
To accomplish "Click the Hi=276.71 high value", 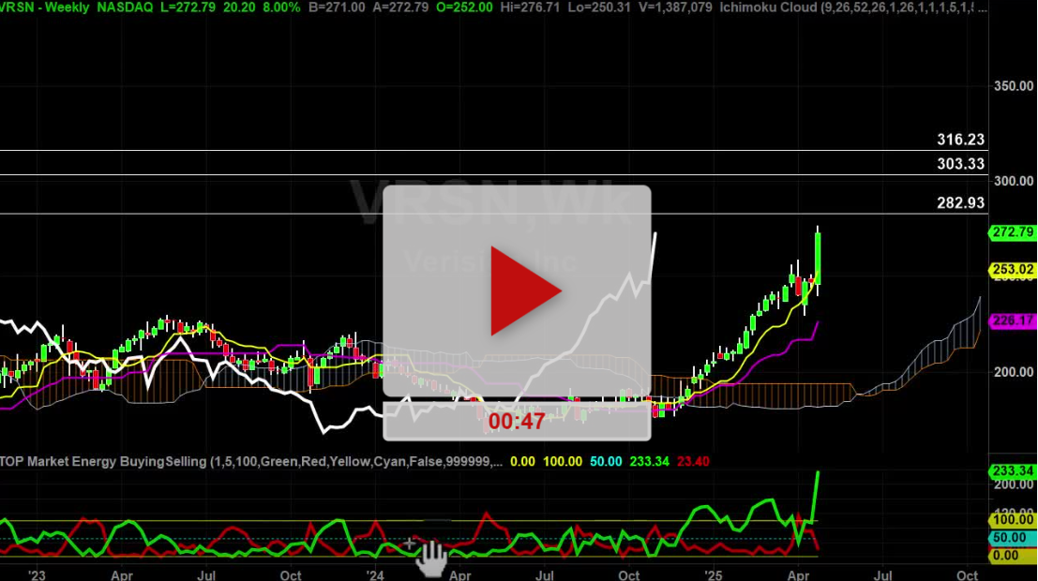I will tap(533, 7).
